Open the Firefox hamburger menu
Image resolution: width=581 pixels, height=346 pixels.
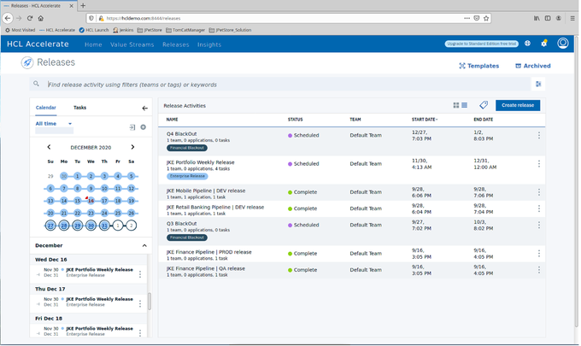572,18
